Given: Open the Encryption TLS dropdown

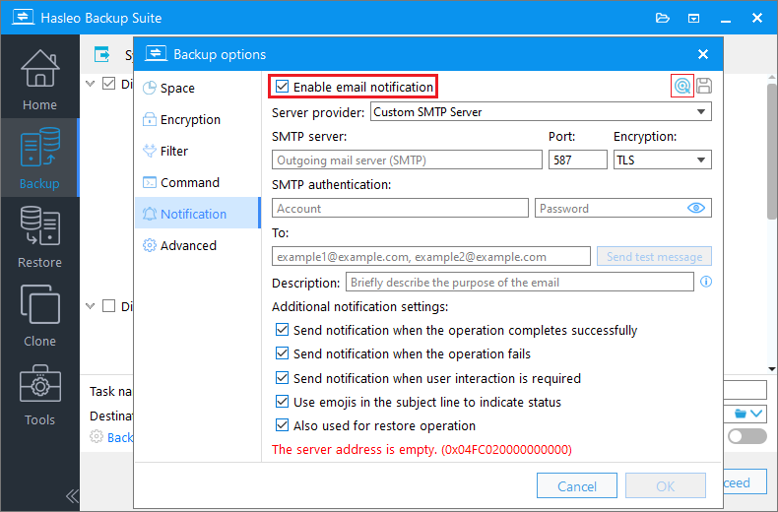Looking at the screenshot, I should click(663, 160).
